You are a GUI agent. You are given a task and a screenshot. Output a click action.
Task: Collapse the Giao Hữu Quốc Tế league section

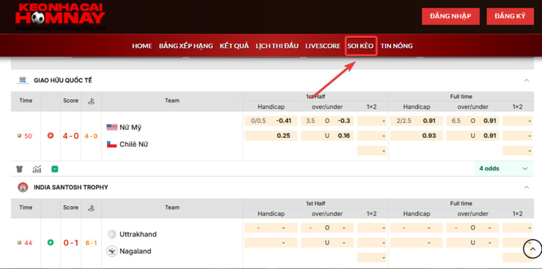(x=526, y=80)
